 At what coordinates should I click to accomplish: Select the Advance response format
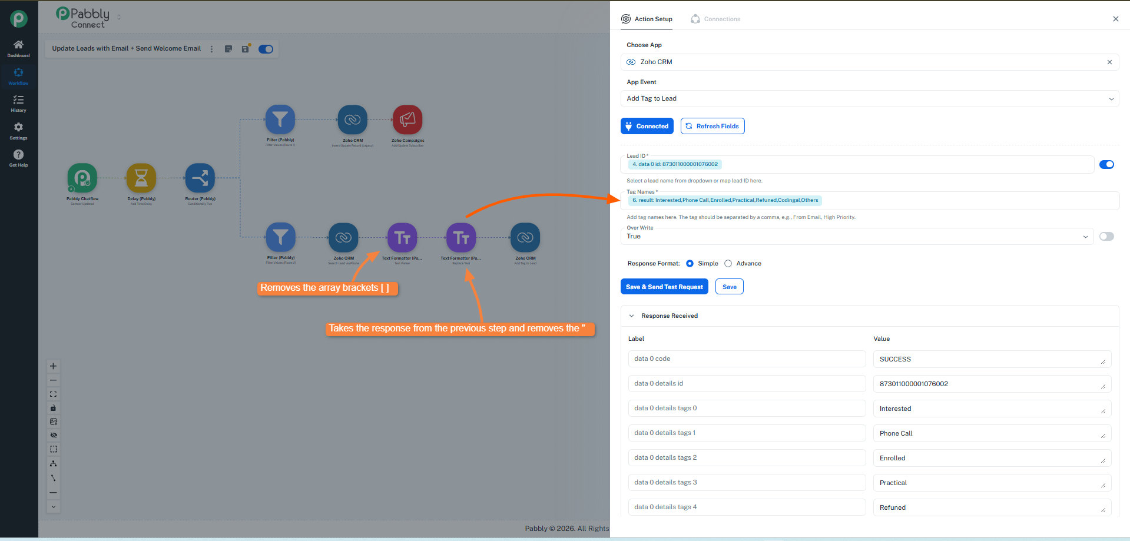(728, 264)
